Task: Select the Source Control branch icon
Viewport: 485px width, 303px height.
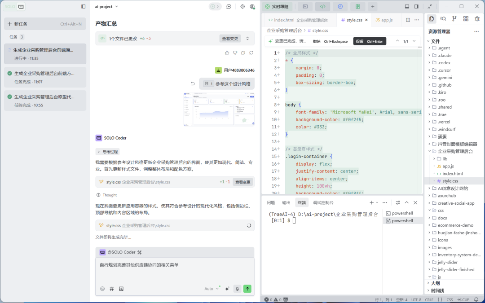Action: click(454, 18)
